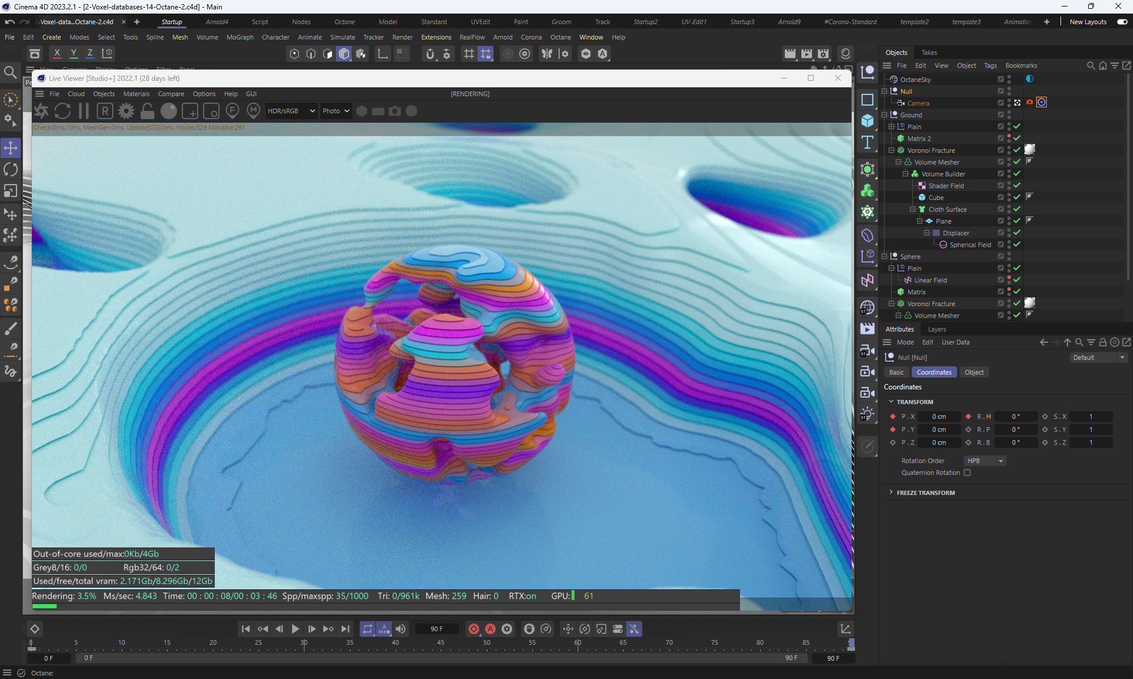Click the record active objects button
The height and width of the screenshot is (679, 1133).
pyautogui.click(x=473, y=629)
